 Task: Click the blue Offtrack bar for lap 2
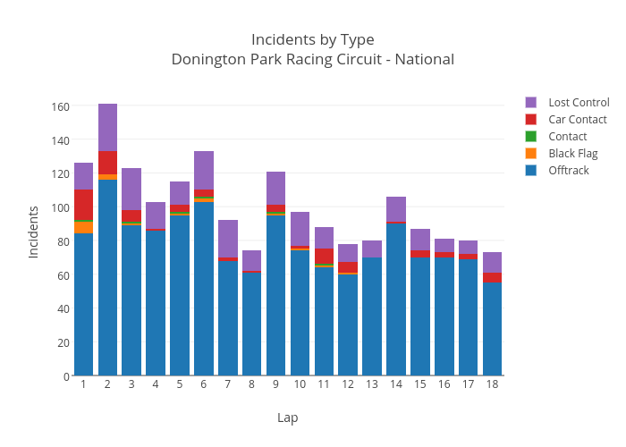point(107,277)
